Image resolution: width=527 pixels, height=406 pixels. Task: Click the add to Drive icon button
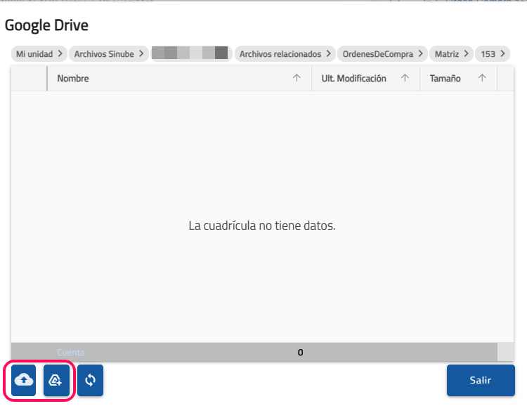pyautogui.click(x=56, y=380)
